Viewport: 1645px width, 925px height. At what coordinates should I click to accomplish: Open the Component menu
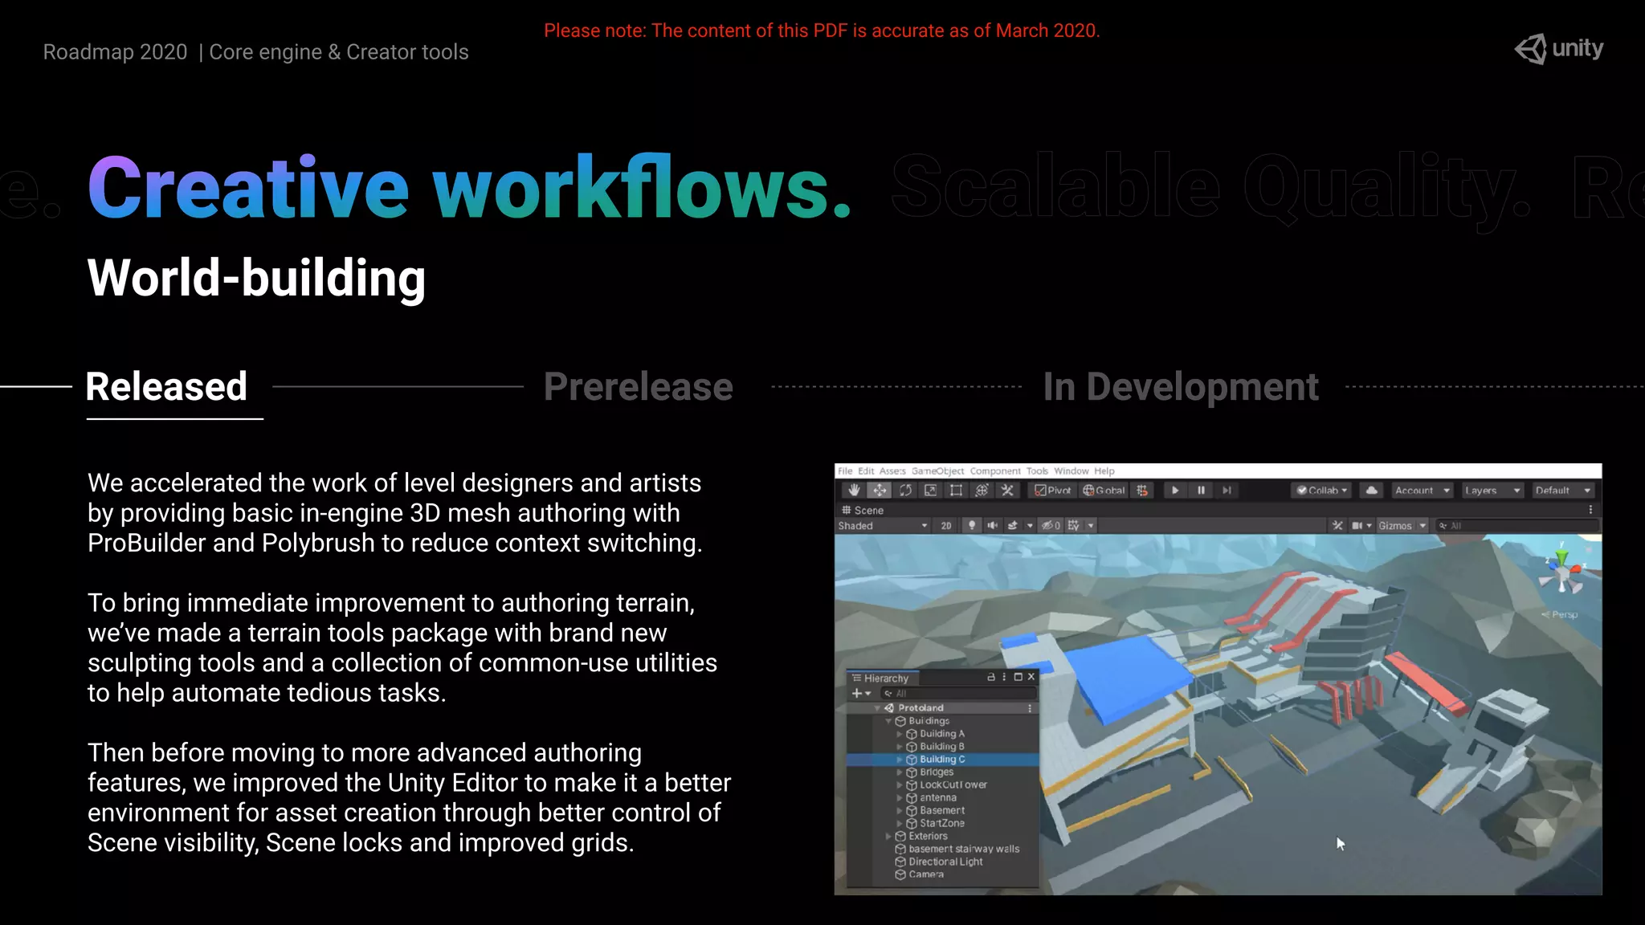click(995, 471)
